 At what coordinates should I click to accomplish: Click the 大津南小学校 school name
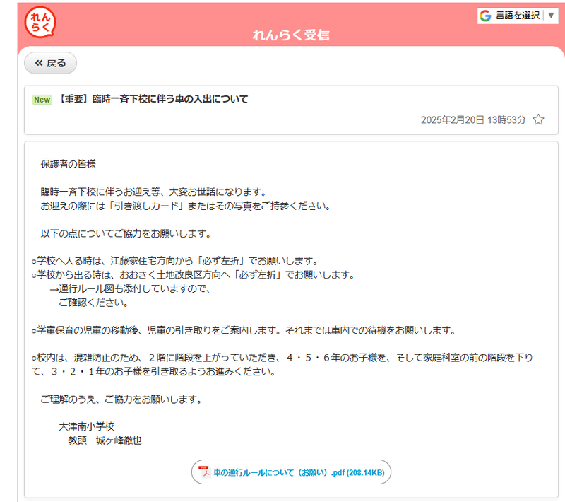(86, 426)
